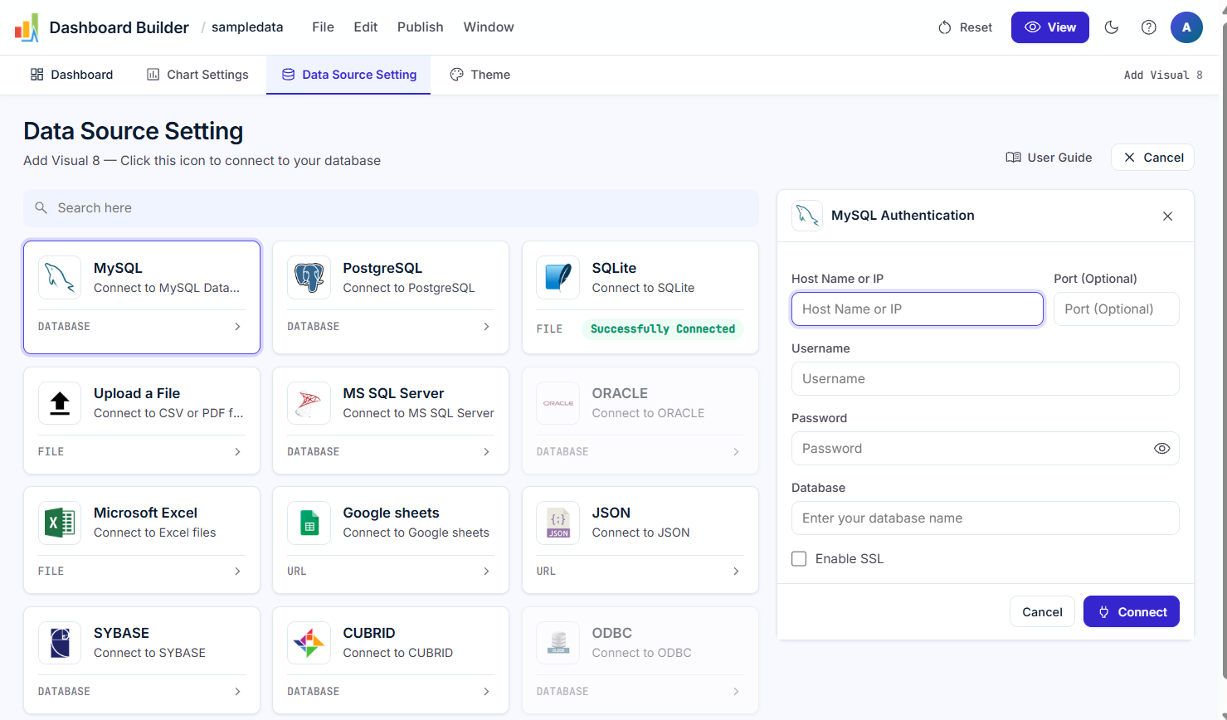The width and height of the screenshot is (1227, 720).
Task: Open the user avatar A
Action: (1186, 27)
